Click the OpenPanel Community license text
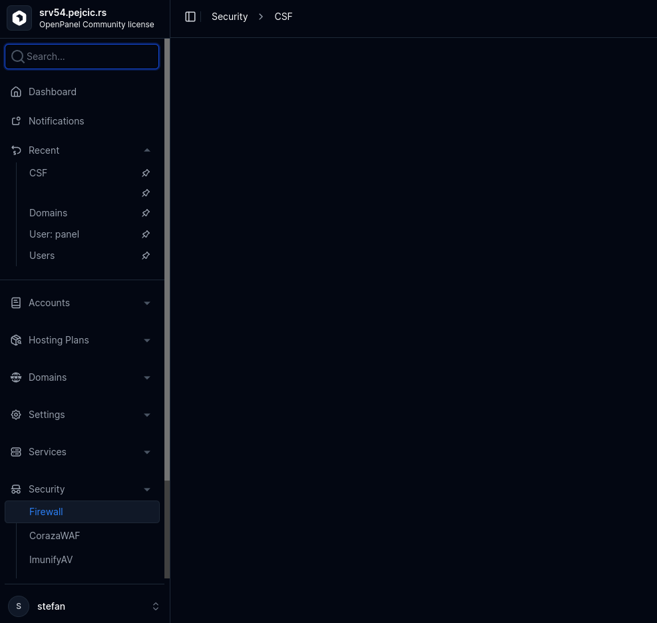 [97, 25]
